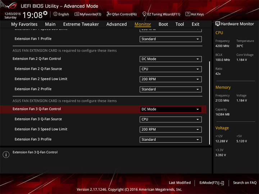Select the Extension Fan 2 Speed Low Limit label

tap(41, 79)
